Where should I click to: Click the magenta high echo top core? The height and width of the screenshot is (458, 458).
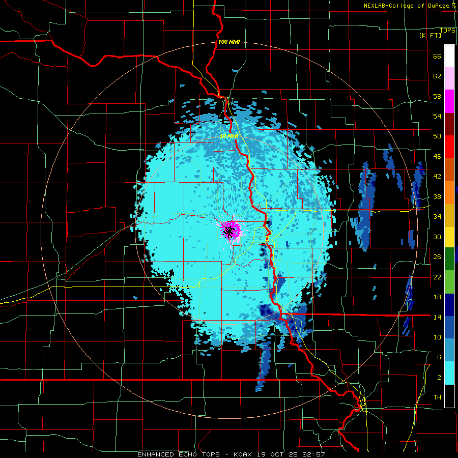point(231,230)
